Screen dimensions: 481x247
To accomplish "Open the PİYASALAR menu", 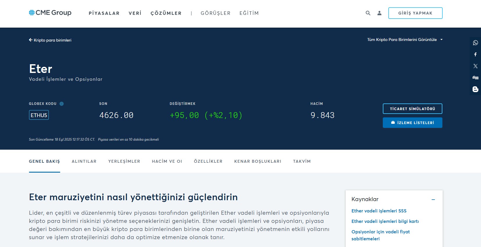I will click(x=104, y=13).
